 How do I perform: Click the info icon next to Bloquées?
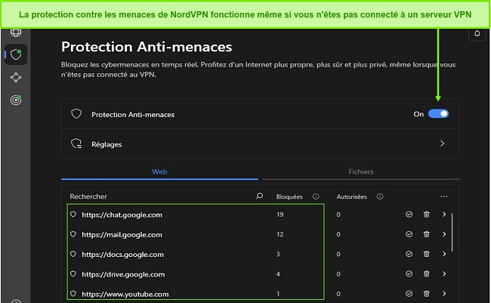[x=316, y=196]
